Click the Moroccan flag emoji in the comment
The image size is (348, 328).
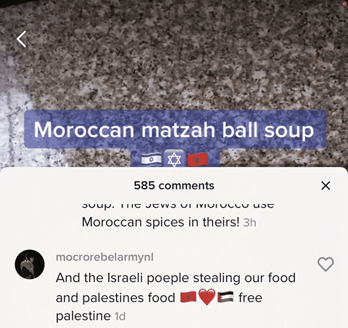tap(188, 297)
